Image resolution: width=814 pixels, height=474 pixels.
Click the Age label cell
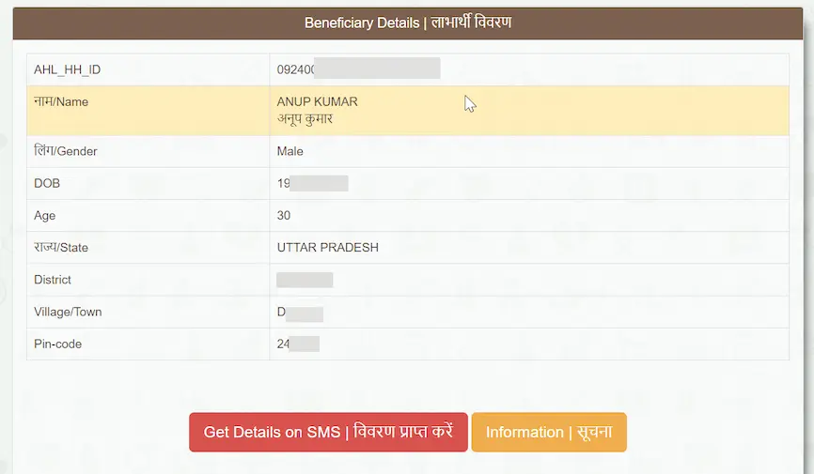click(148, 216)
